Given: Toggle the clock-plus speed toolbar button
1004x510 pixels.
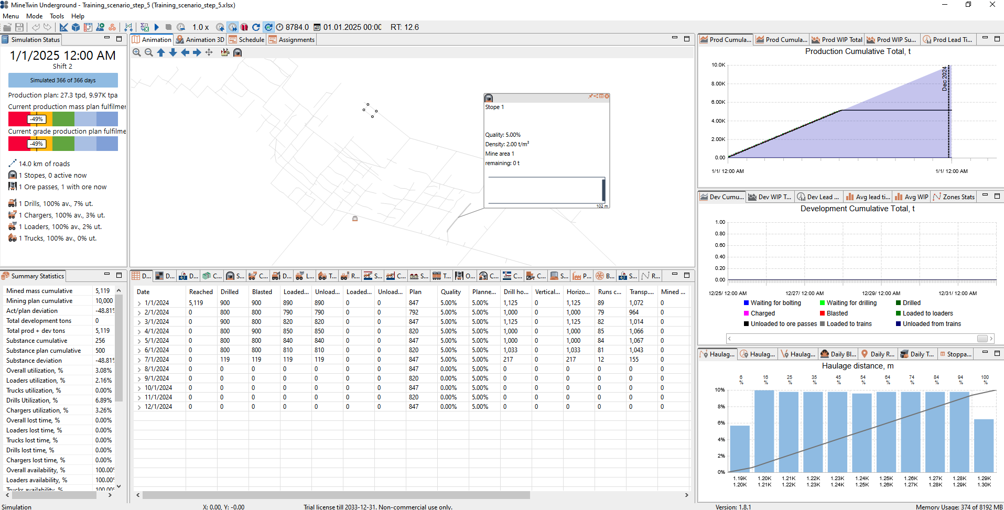Looking at the screenshot, I should (220, 27).
